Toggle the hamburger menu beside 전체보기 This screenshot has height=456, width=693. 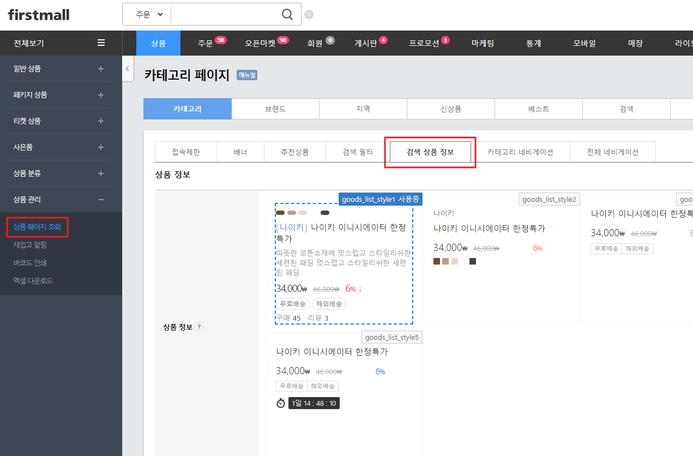(x=101, y=43)
